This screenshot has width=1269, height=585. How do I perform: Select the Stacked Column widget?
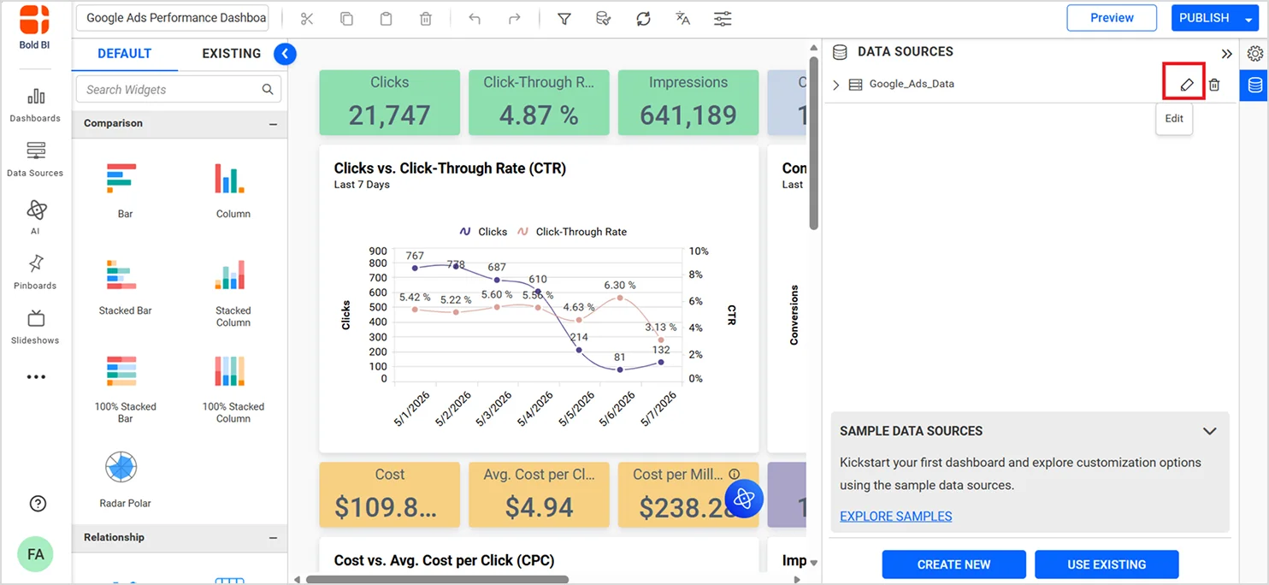233,292
